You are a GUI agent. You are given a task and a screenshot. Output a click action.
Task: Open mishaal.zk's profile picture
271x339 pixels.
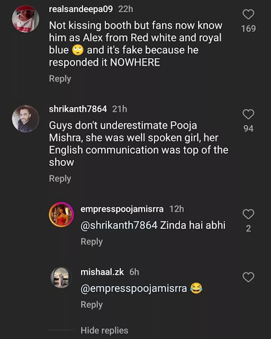(x=61, y=277)
